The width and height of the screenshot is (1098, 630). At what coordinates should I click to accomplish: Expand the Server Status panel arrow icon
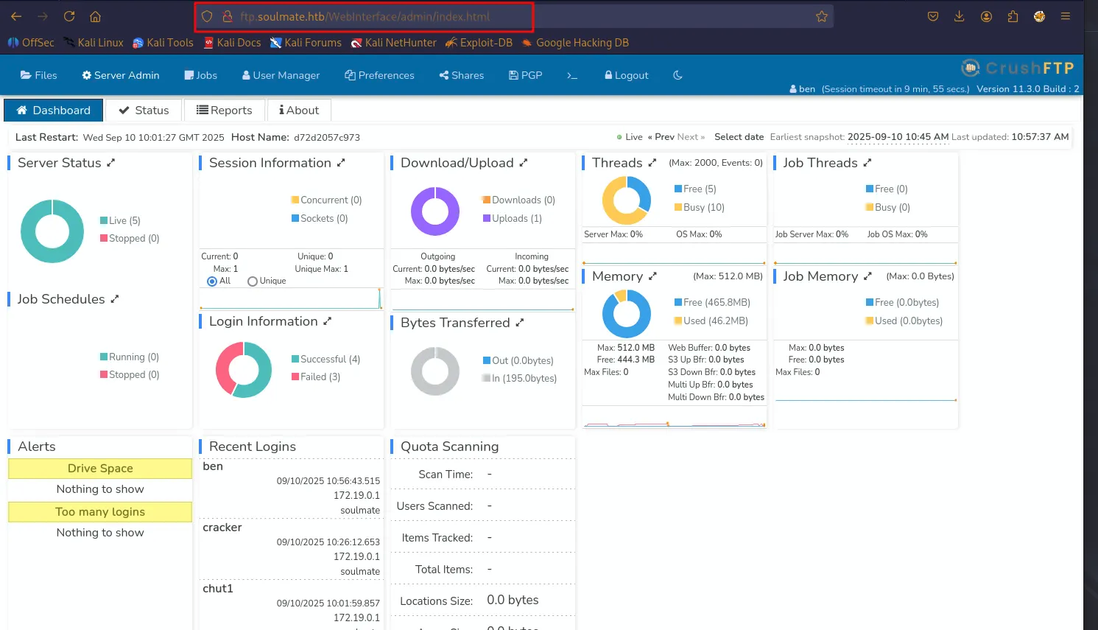click(x=111, y=163)
